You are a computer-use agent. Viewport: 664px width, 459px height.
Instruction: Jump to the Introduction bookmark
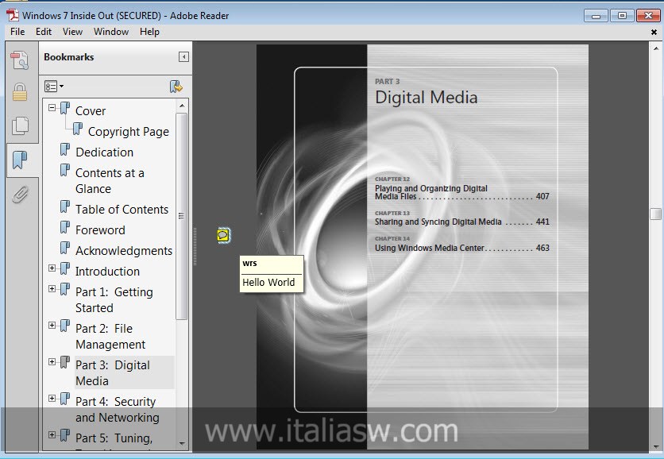click(x=107, y=272)
